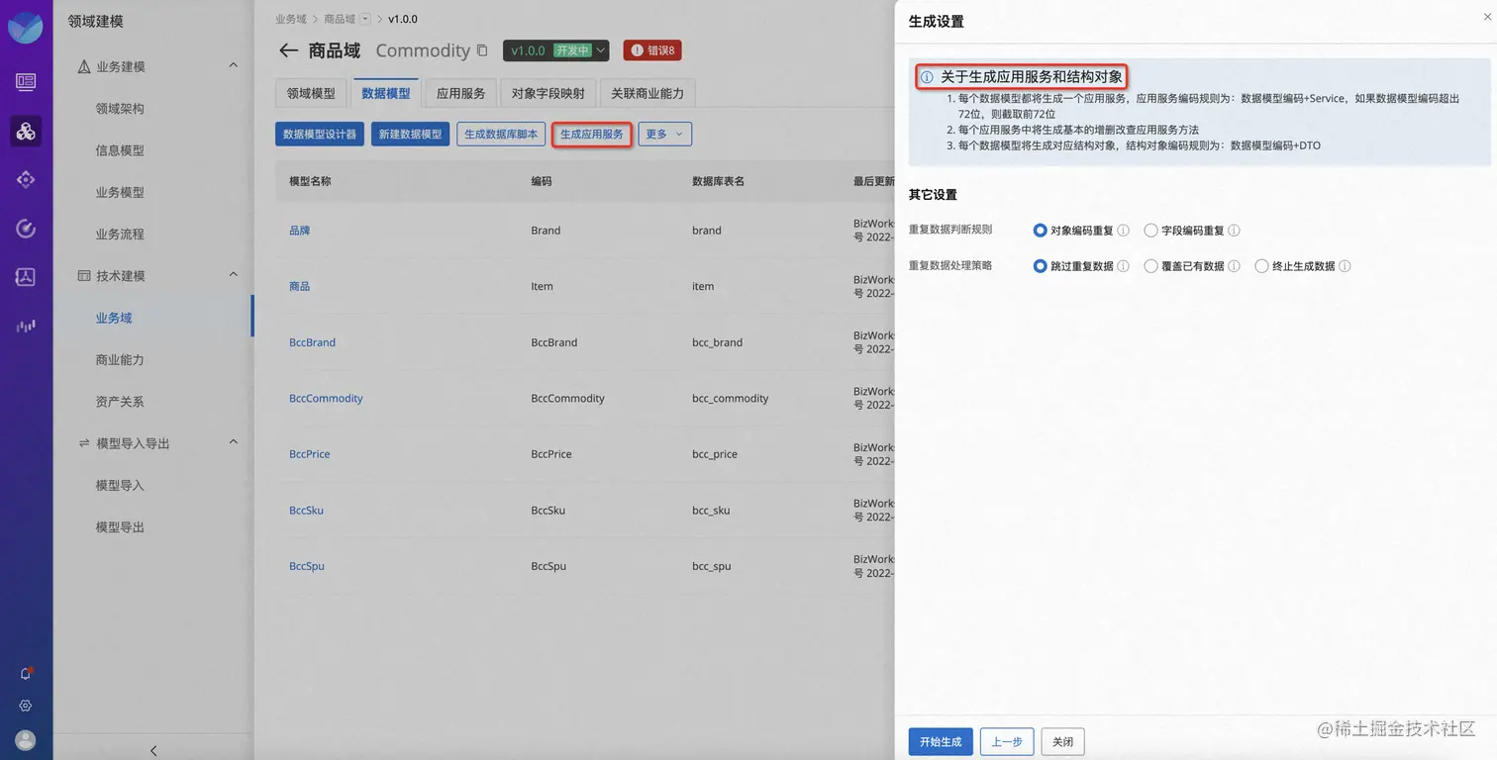
Task: Collapse the 业务建模 menu group chevron
Action: [234, 65]
